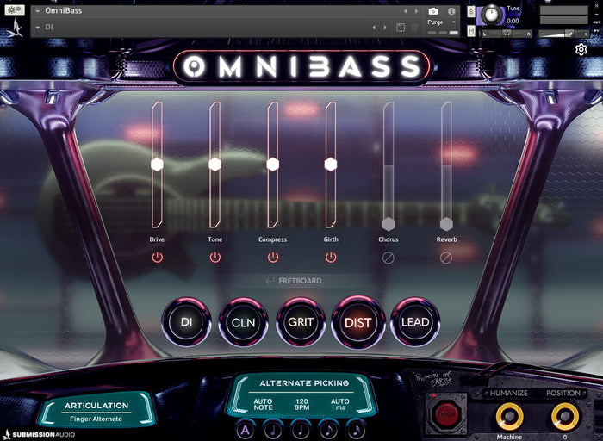The width and height of the screenshot is (603, 441).
Task: Select the sixteenth note button
Action: point(357,430)
